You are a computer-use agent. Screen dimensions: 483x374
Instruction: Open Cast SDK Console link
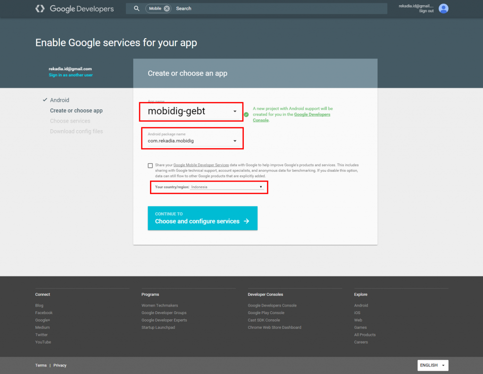pos(264,320)
